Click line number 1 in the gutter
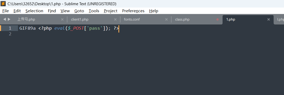 tap(10, 28)
